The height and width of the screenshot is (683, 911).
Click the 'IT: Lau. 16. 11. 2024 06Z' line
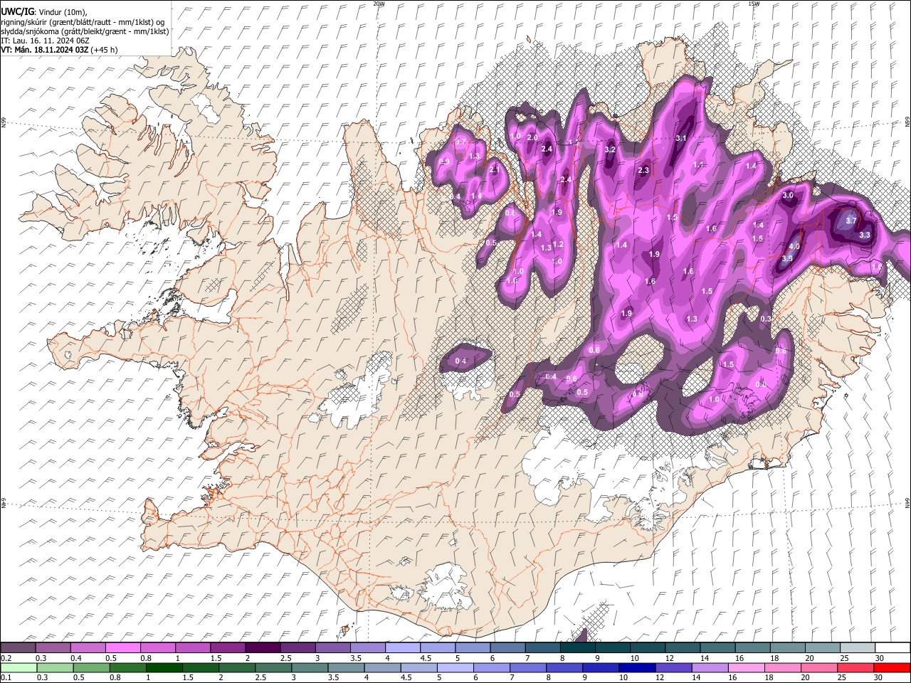point(45,41)
